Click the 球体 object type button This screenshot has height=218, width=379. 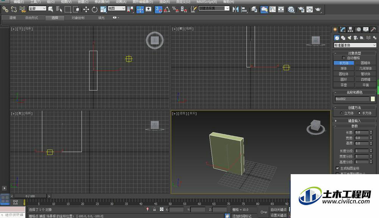[x=344, y=68]
